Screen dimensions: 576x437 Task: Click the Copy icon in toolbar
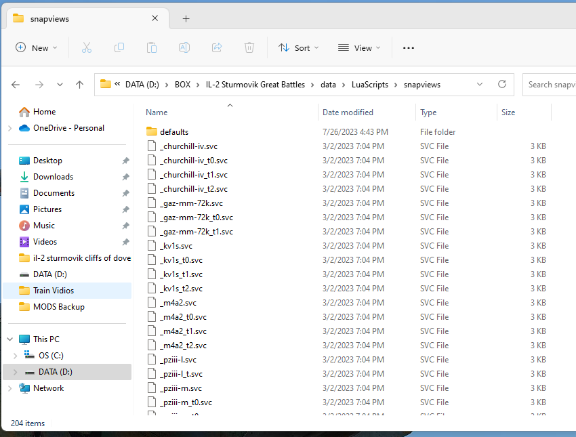[119, 47]
